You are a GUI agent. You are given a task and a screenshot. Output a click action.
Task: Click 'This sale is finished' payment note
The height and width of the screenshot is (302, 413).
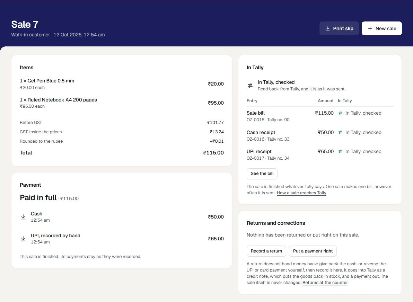point(80,256)
